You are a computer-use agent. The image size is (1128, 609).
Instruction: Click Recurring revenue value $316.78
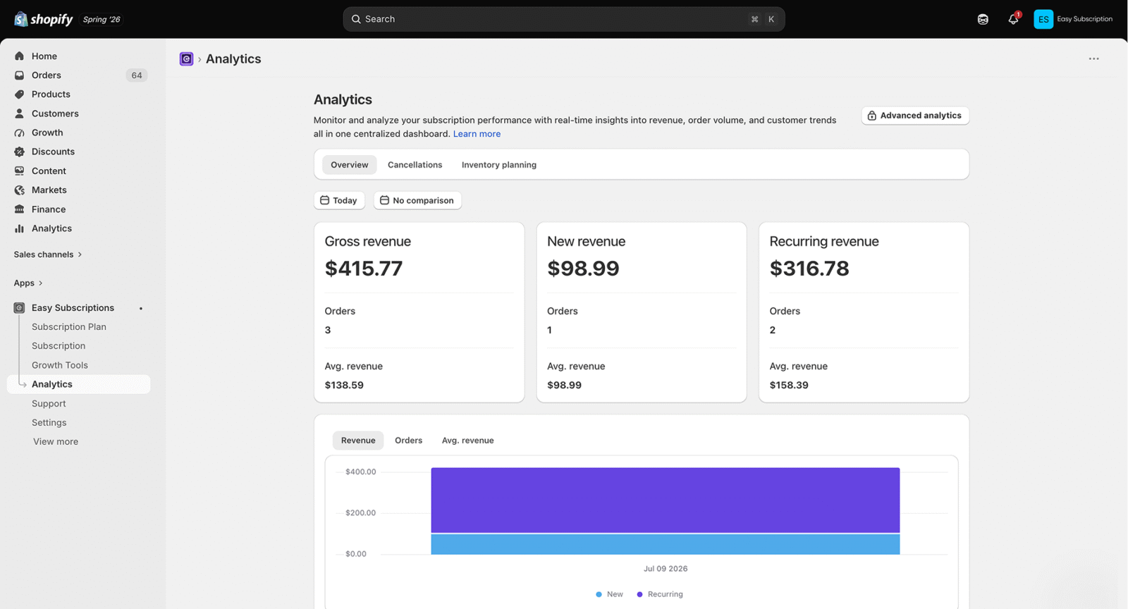(x=809, y=269)
